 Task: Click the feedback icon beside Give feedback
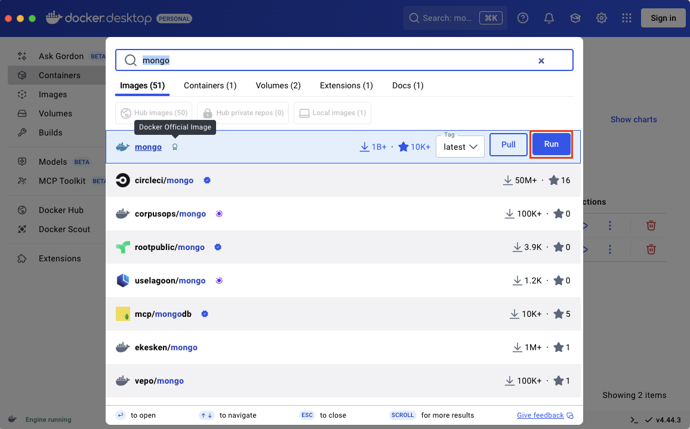pos(570,416)
